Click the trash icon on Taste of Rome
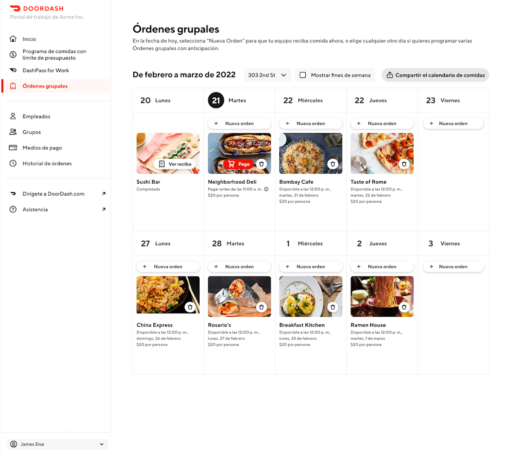The image size is (511, 455). tap(404, 164)
